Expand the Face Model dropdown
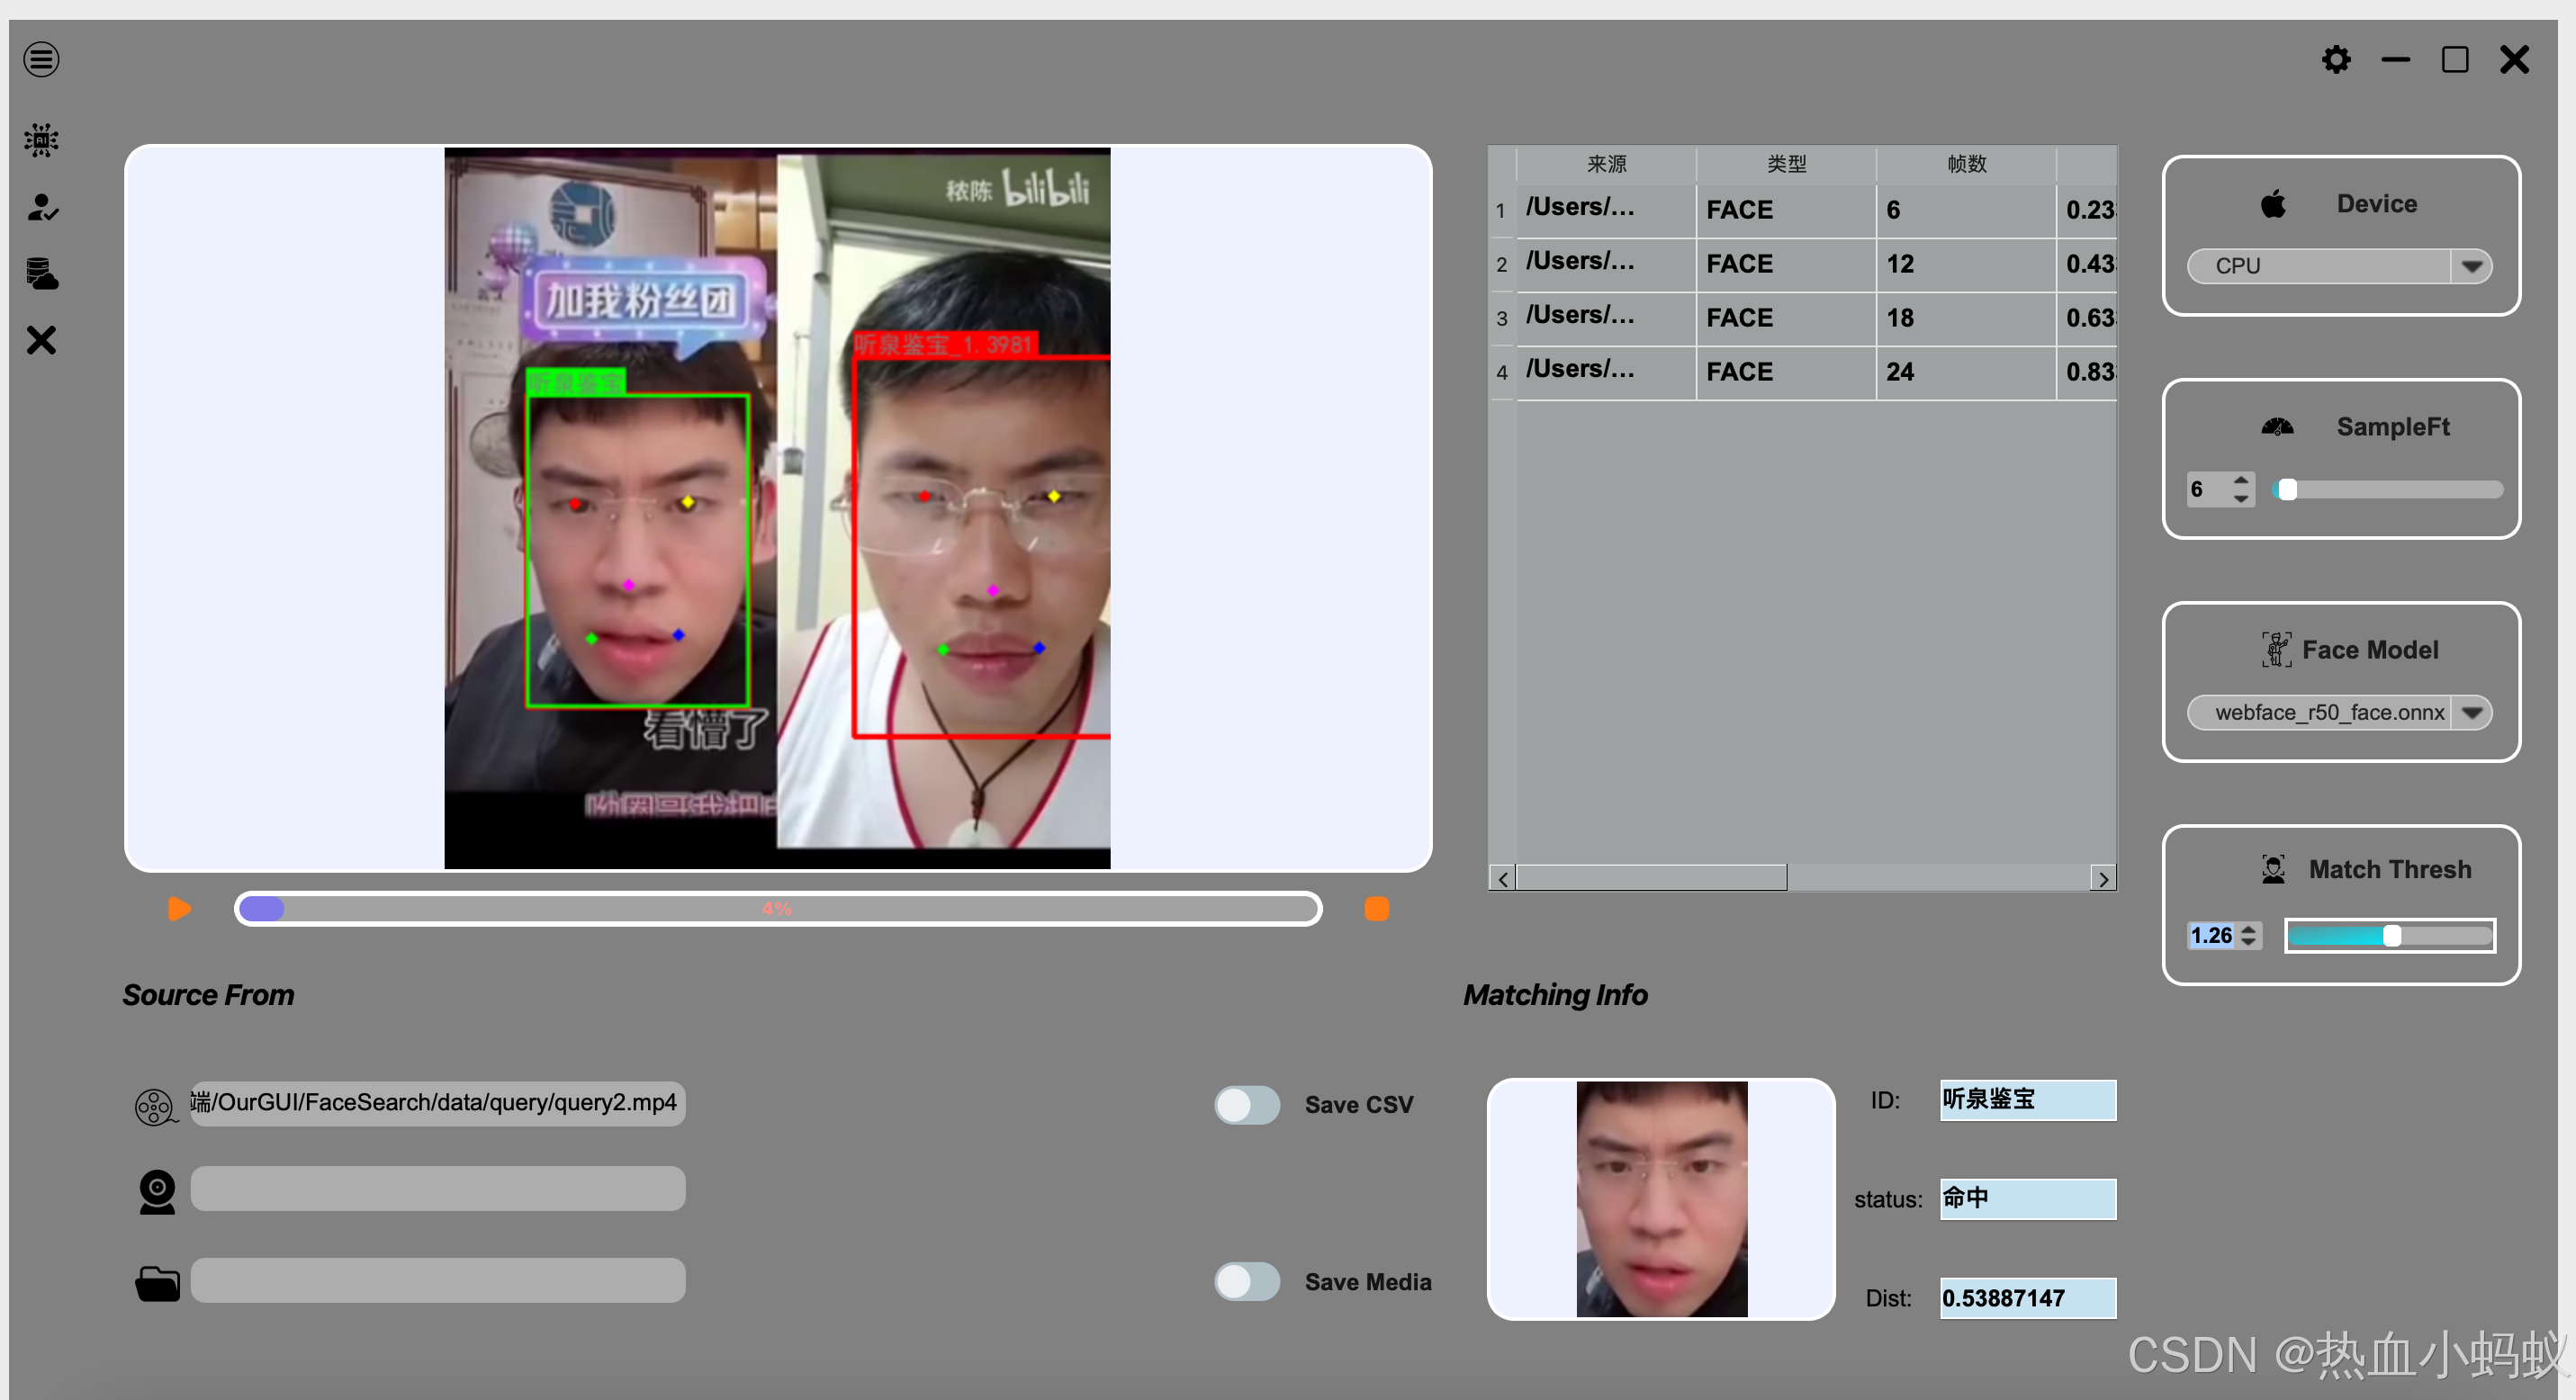 (2471, 713)
